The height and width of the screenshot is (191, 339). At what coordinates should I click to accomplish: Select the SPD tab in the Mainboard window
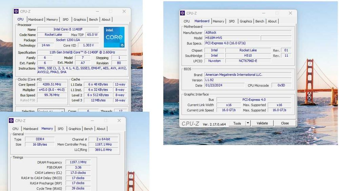point(232,21)
